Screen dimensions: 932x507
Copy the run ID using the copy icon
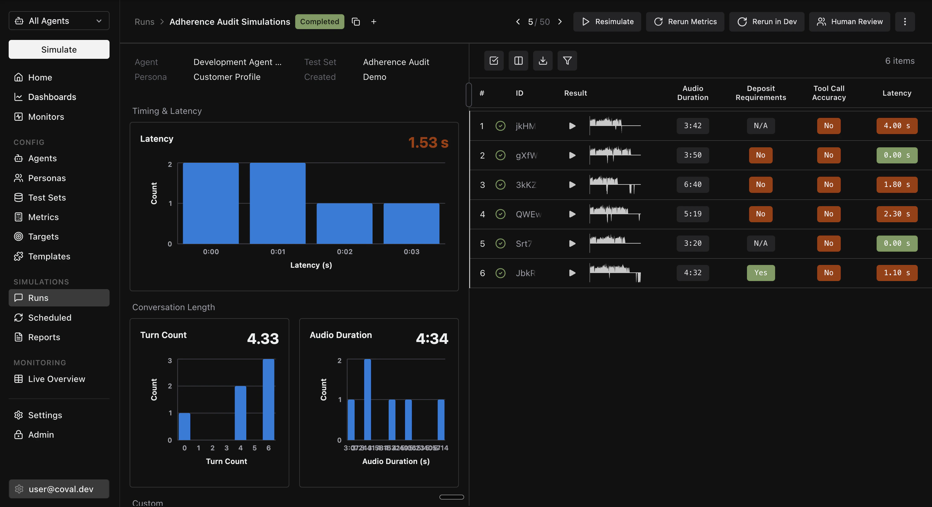(356, 21)
